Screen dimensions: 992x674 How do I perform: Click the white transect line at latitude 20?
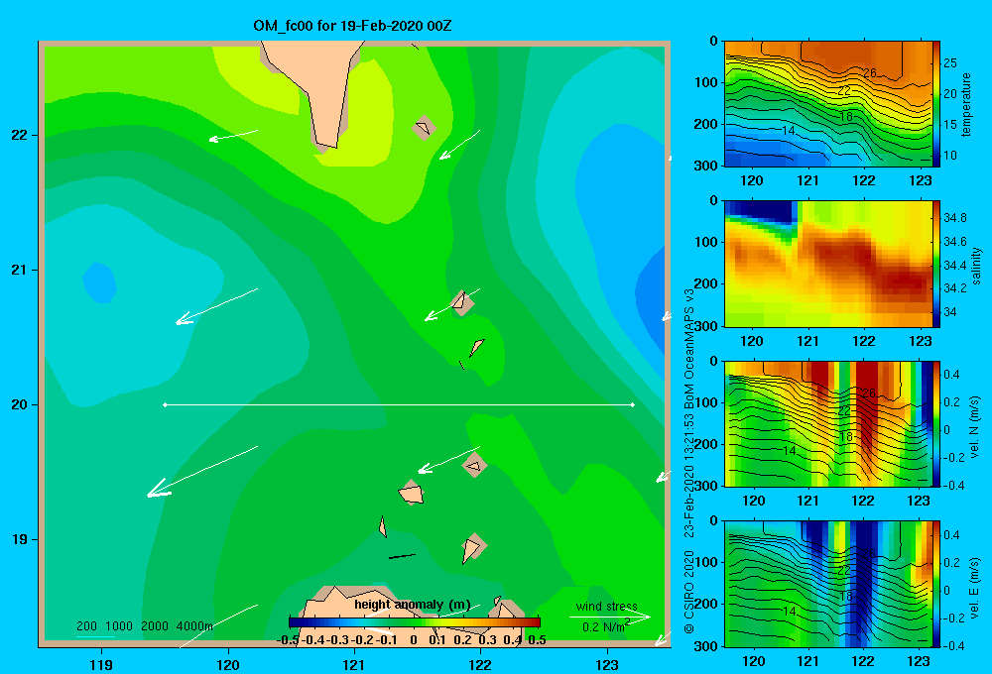399,404
